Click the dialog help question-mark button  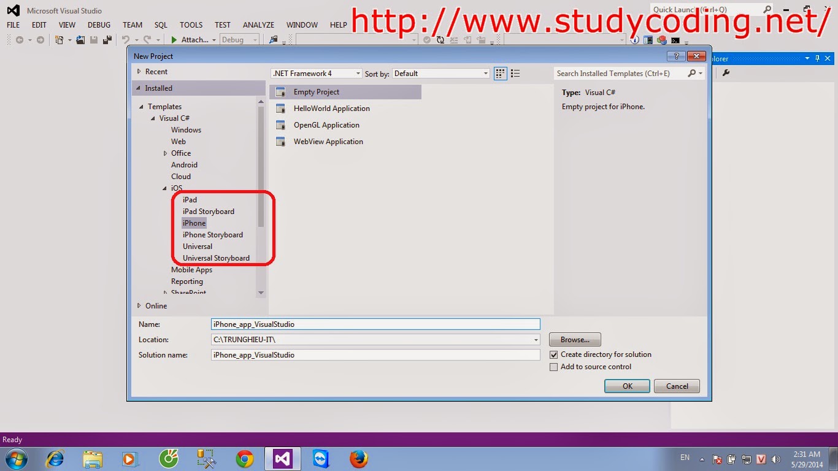[x=676, y=56]
